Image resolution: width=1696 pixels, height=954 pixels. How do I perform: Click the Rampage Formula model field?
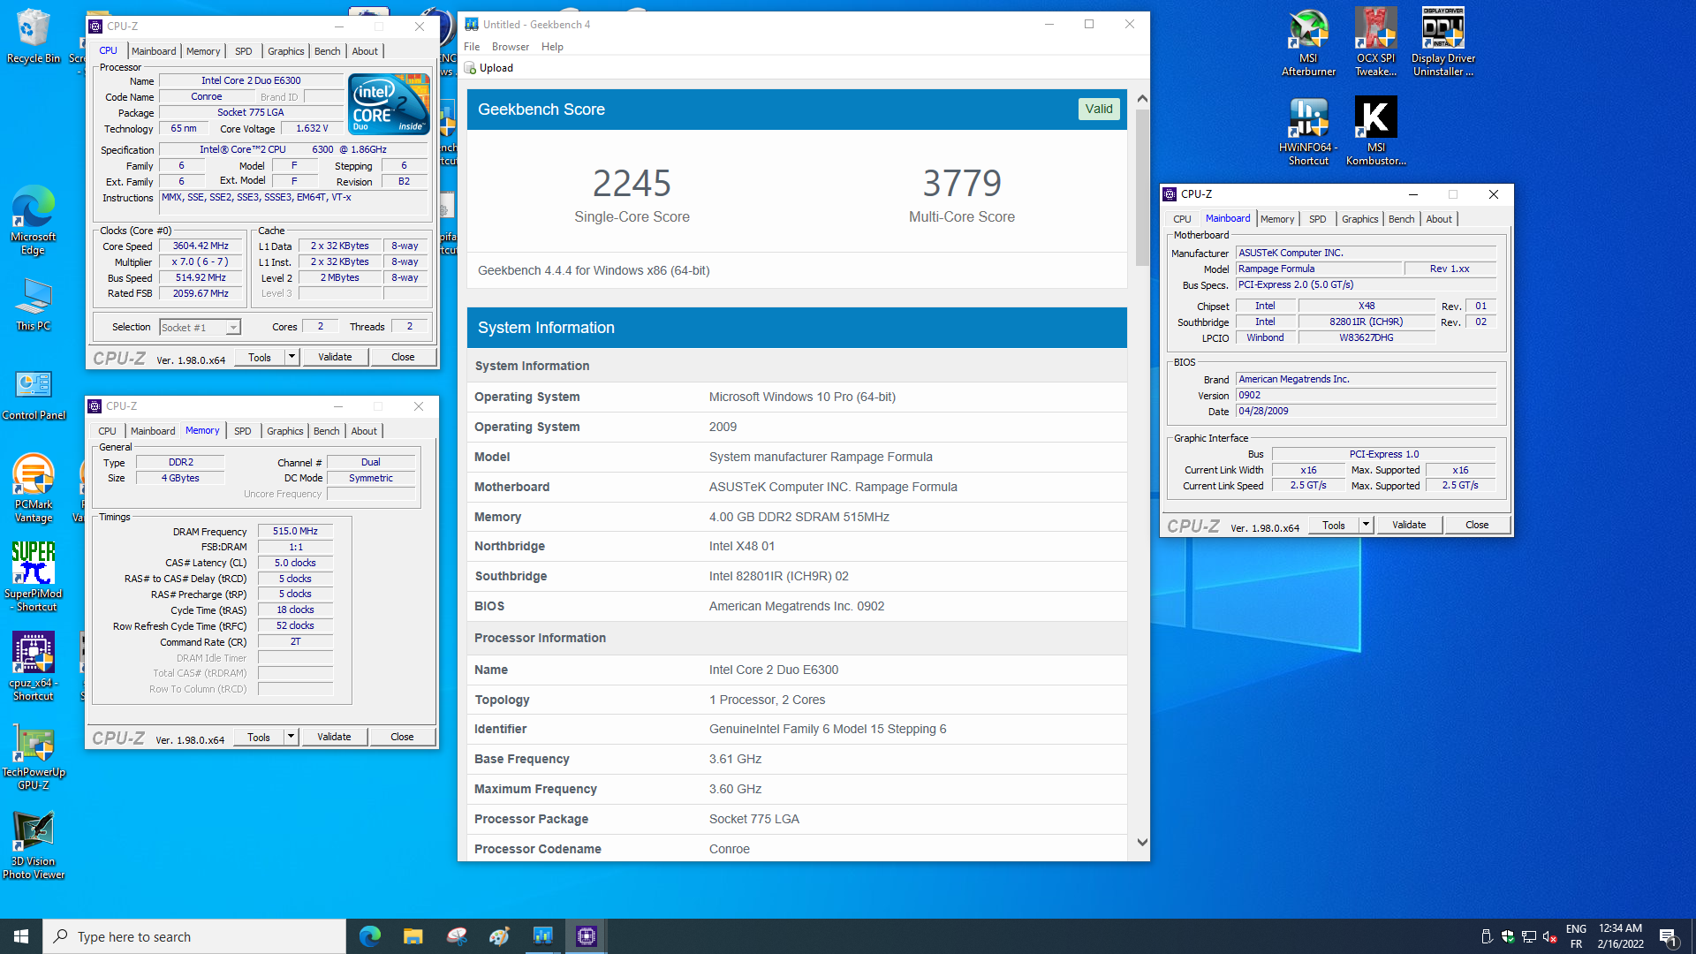[x=1319, y=269]
